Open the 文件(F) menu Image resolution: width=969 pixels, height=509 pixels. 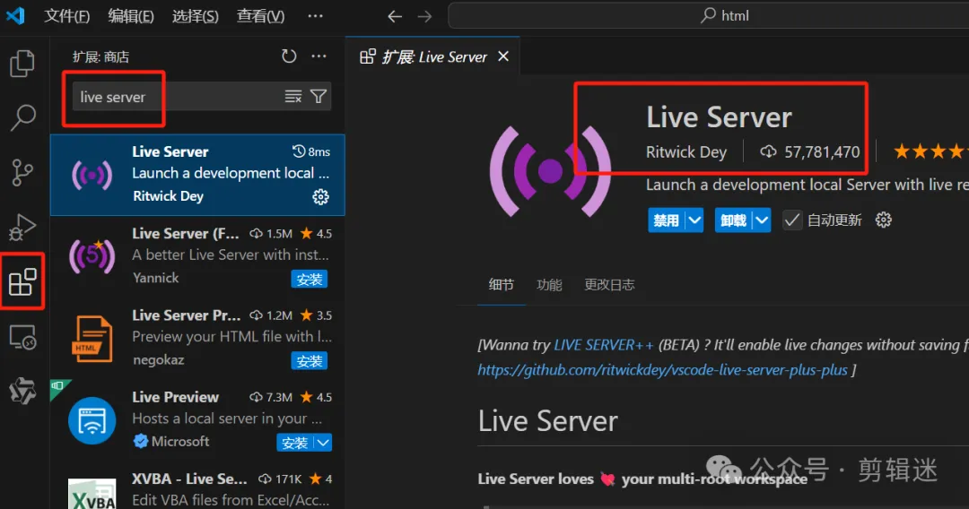coord(66,15)
